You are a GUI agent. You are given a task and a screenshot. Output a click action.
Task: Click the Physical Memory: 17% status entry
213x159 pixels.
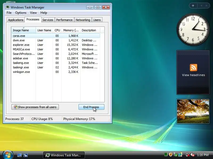pyautogui.click(x=79, y=119)
